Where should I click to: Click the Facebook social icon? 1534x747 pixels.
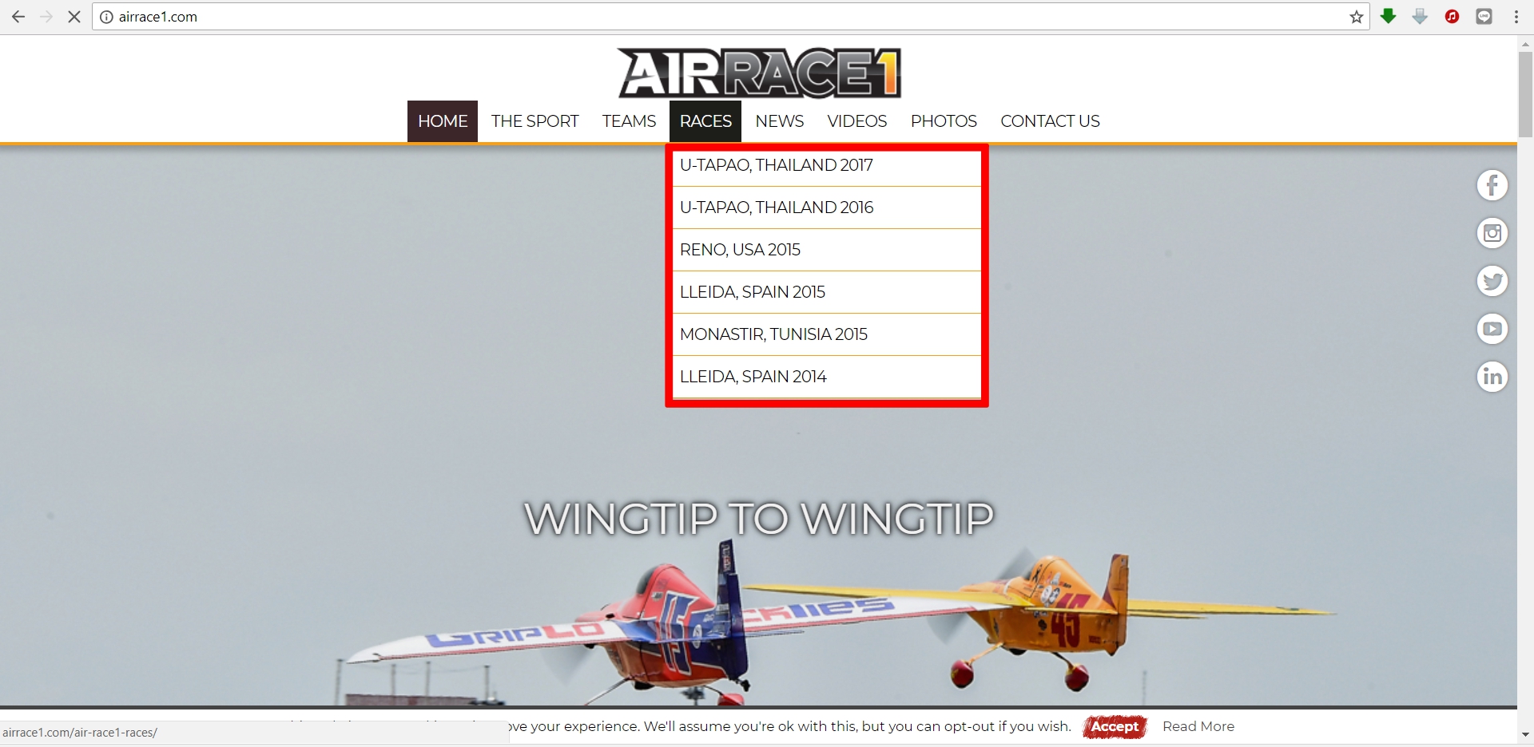point(1492,185)
